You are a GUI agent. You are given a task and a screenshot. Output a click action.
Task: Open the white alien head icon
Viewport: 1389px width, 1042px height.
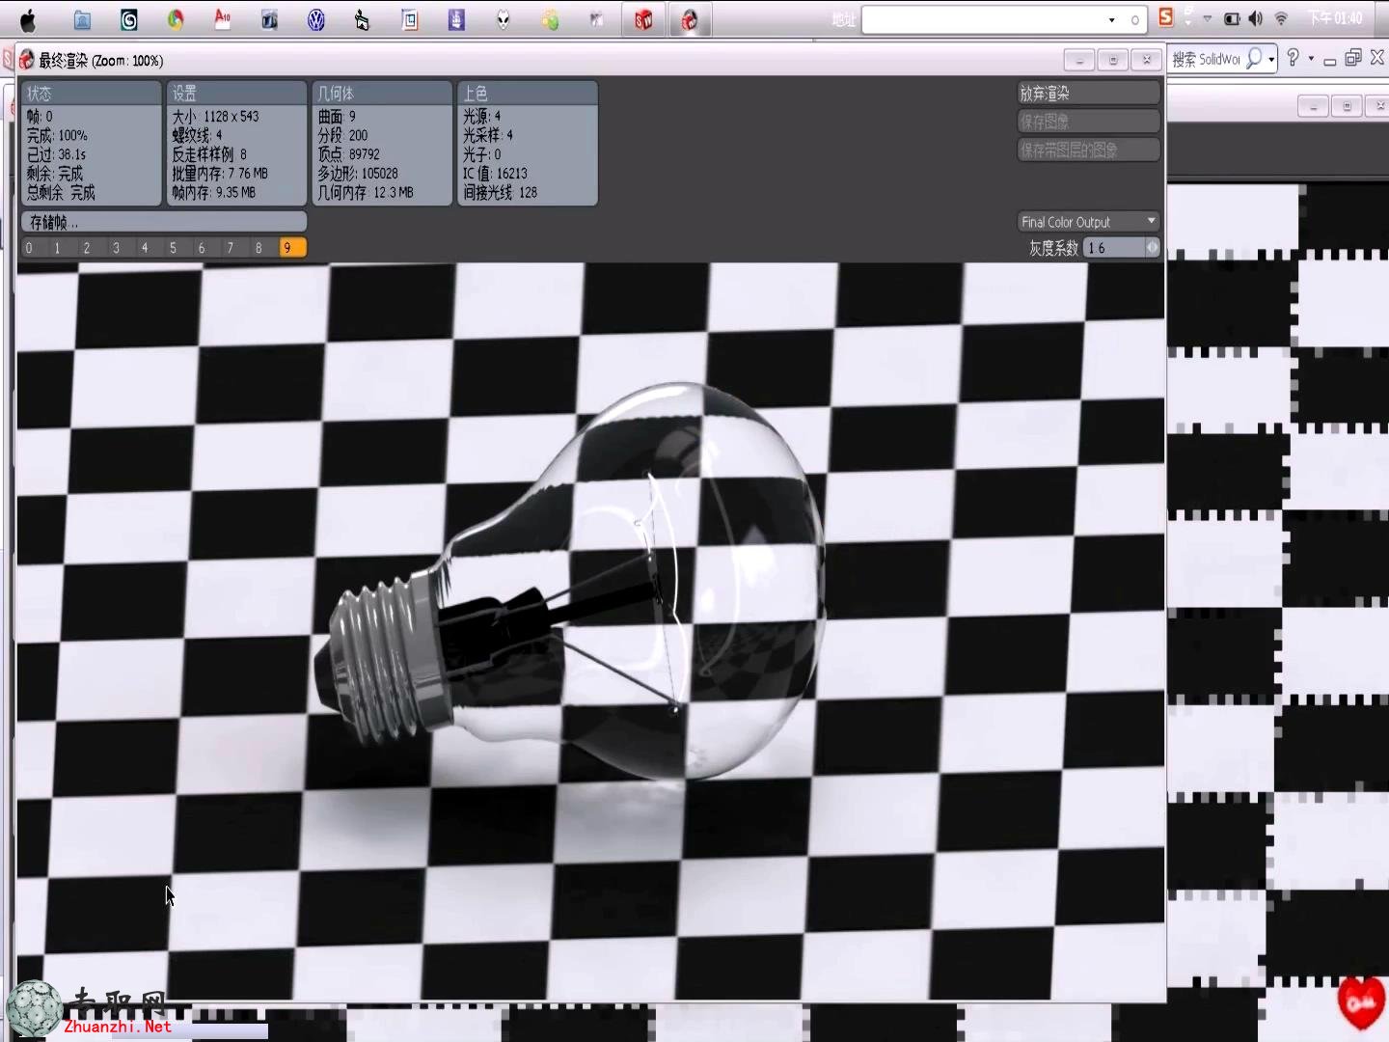click(x=503, y=20)
